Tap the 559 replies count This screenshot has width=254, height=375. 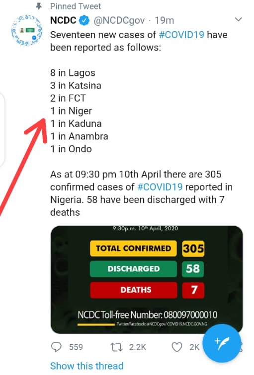[76, 347]
